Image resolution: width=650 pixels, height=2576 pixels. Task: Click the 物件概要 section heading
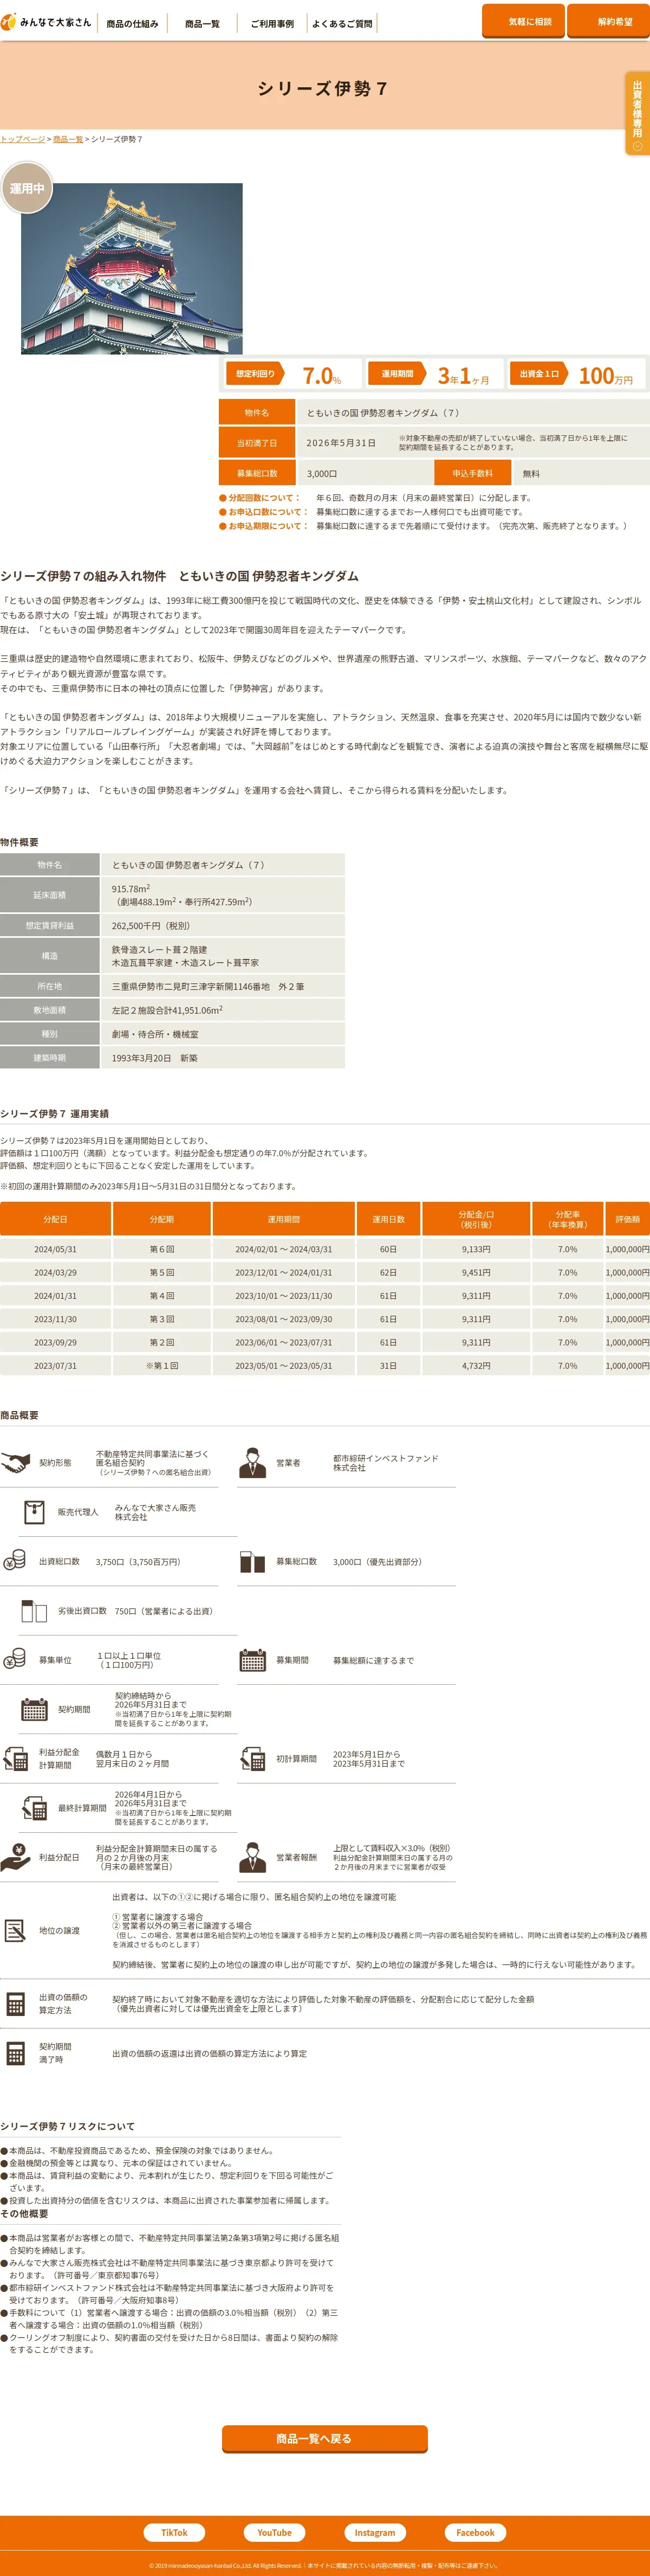click(20, 842)
